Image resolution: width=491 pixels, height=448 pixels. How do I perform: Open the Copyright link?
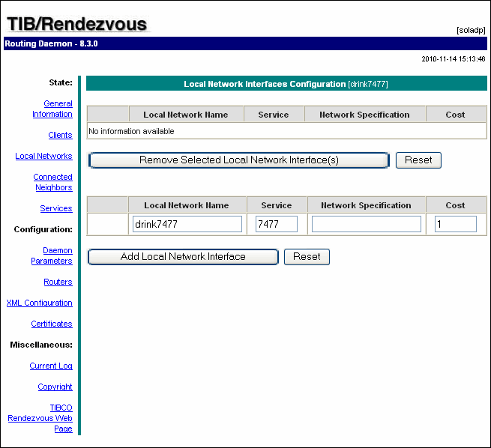tap(55, 387)
